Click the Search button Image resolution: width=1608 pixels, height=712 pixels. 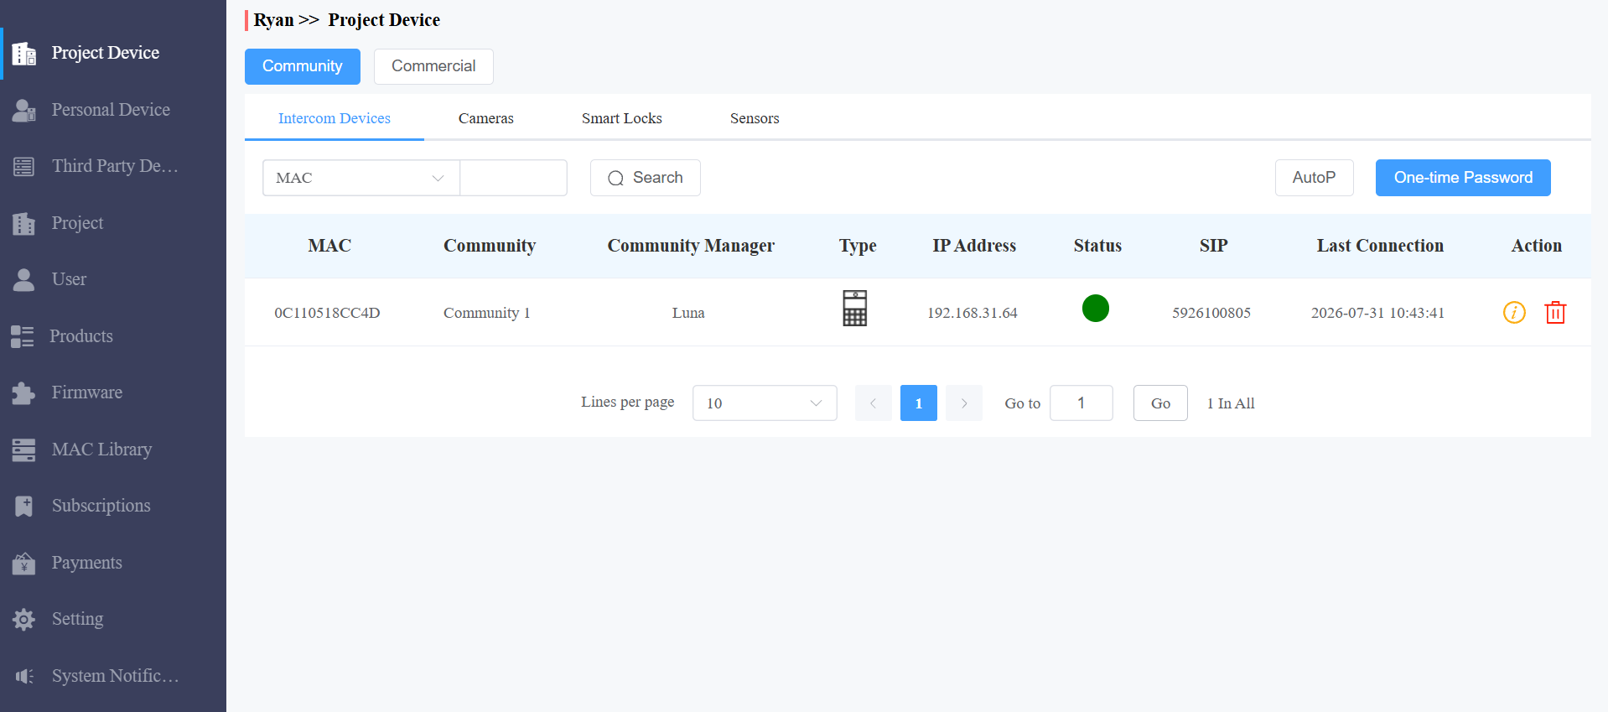(646, 178)
